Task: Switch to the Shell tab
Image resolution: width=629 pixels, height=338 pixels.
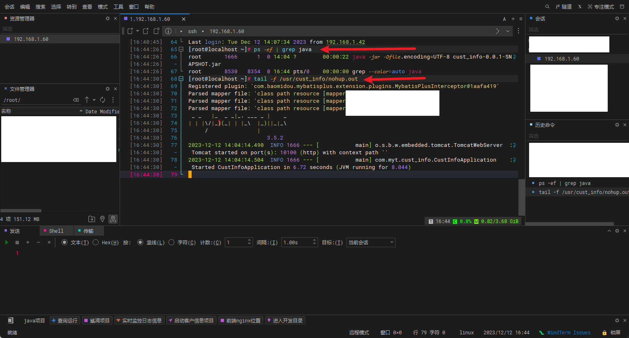Action: click(56, 231)
